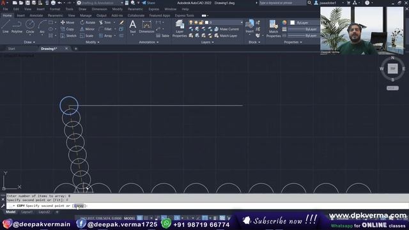Expand the Annotation panel

point(148,42)
